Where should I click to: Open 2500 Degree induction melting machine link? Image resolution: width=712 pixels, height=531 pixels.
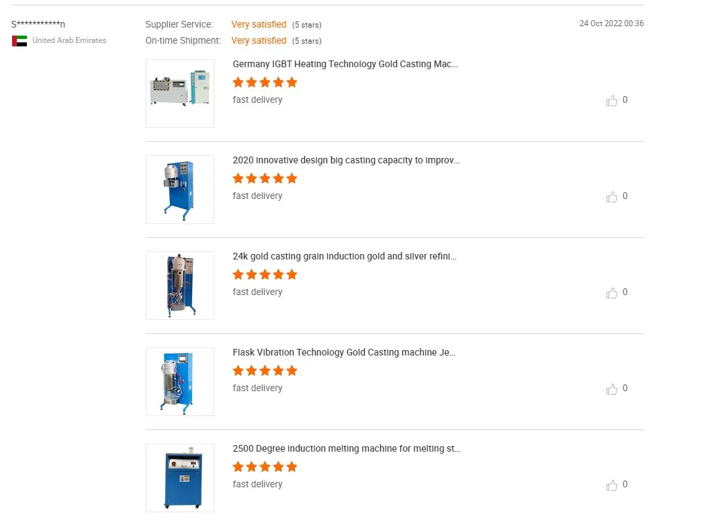click(x=347, y=449)
